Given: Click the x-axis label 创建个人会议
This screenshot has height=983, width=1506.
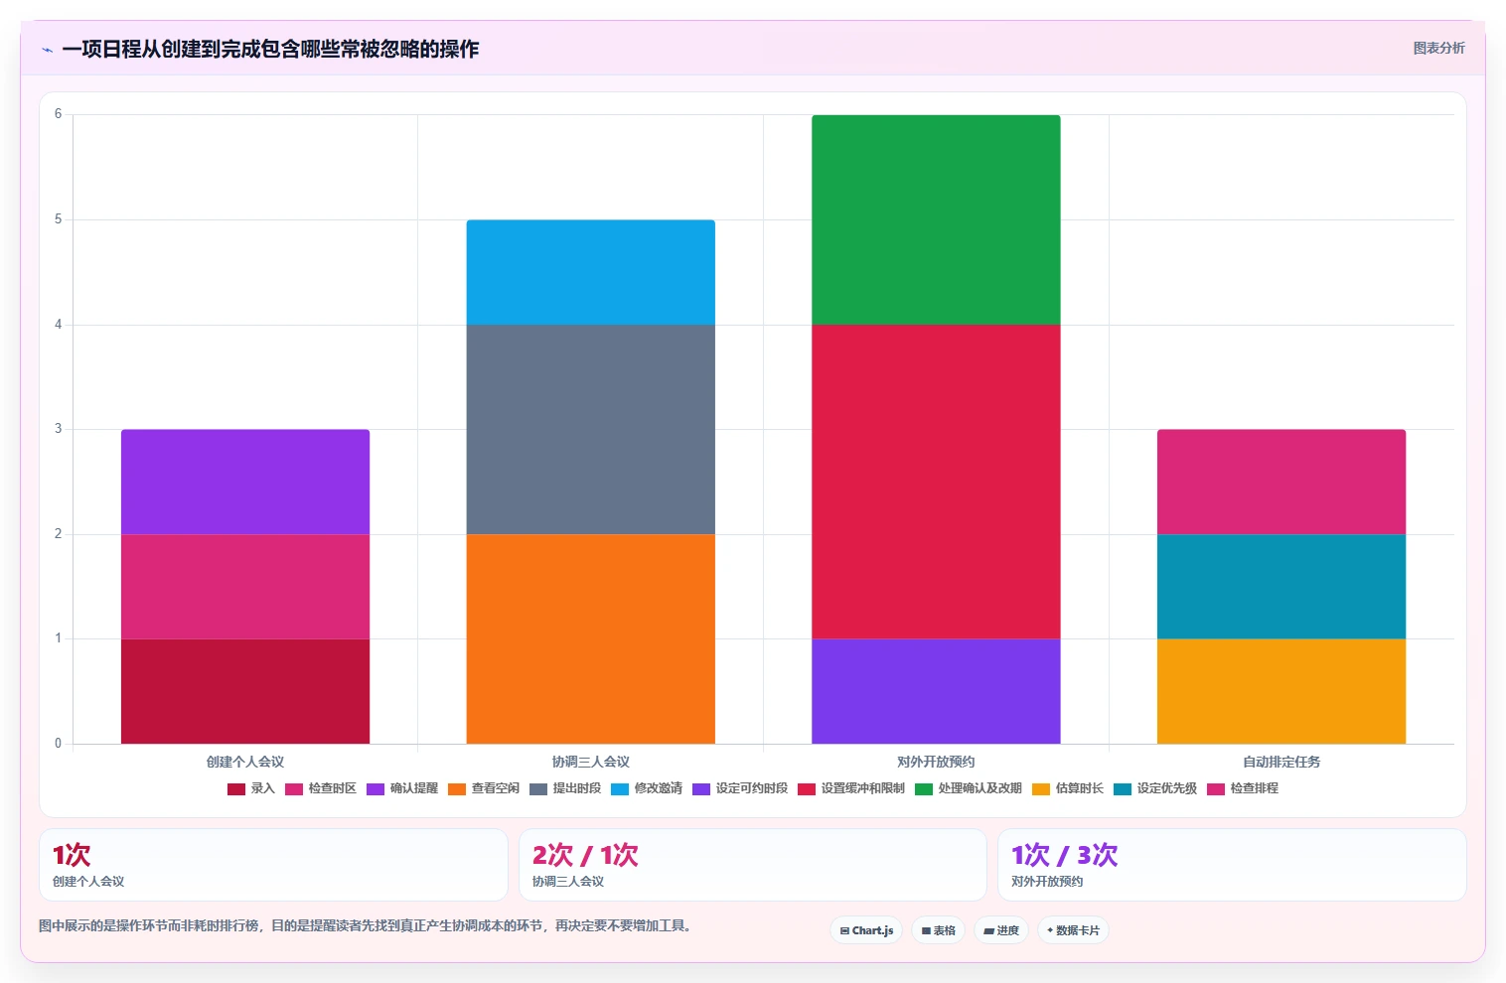Looking at the screenshot, I should pyautogui.click(x=245, y=762).
